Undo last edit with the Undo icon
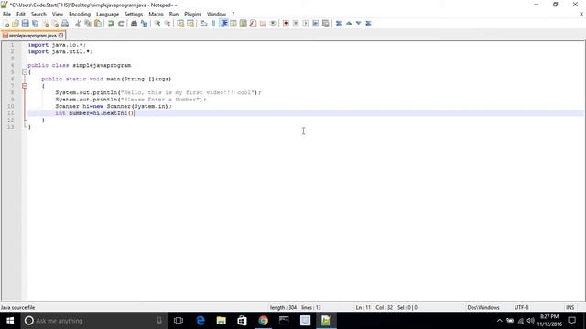Image resolution: width=586 pixels, height=329 pixels. (111, 23)
